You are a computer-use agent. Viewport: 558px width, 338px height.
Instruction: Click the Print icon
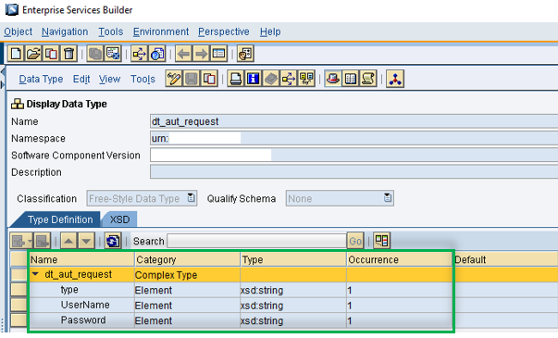tap(236, 79)
